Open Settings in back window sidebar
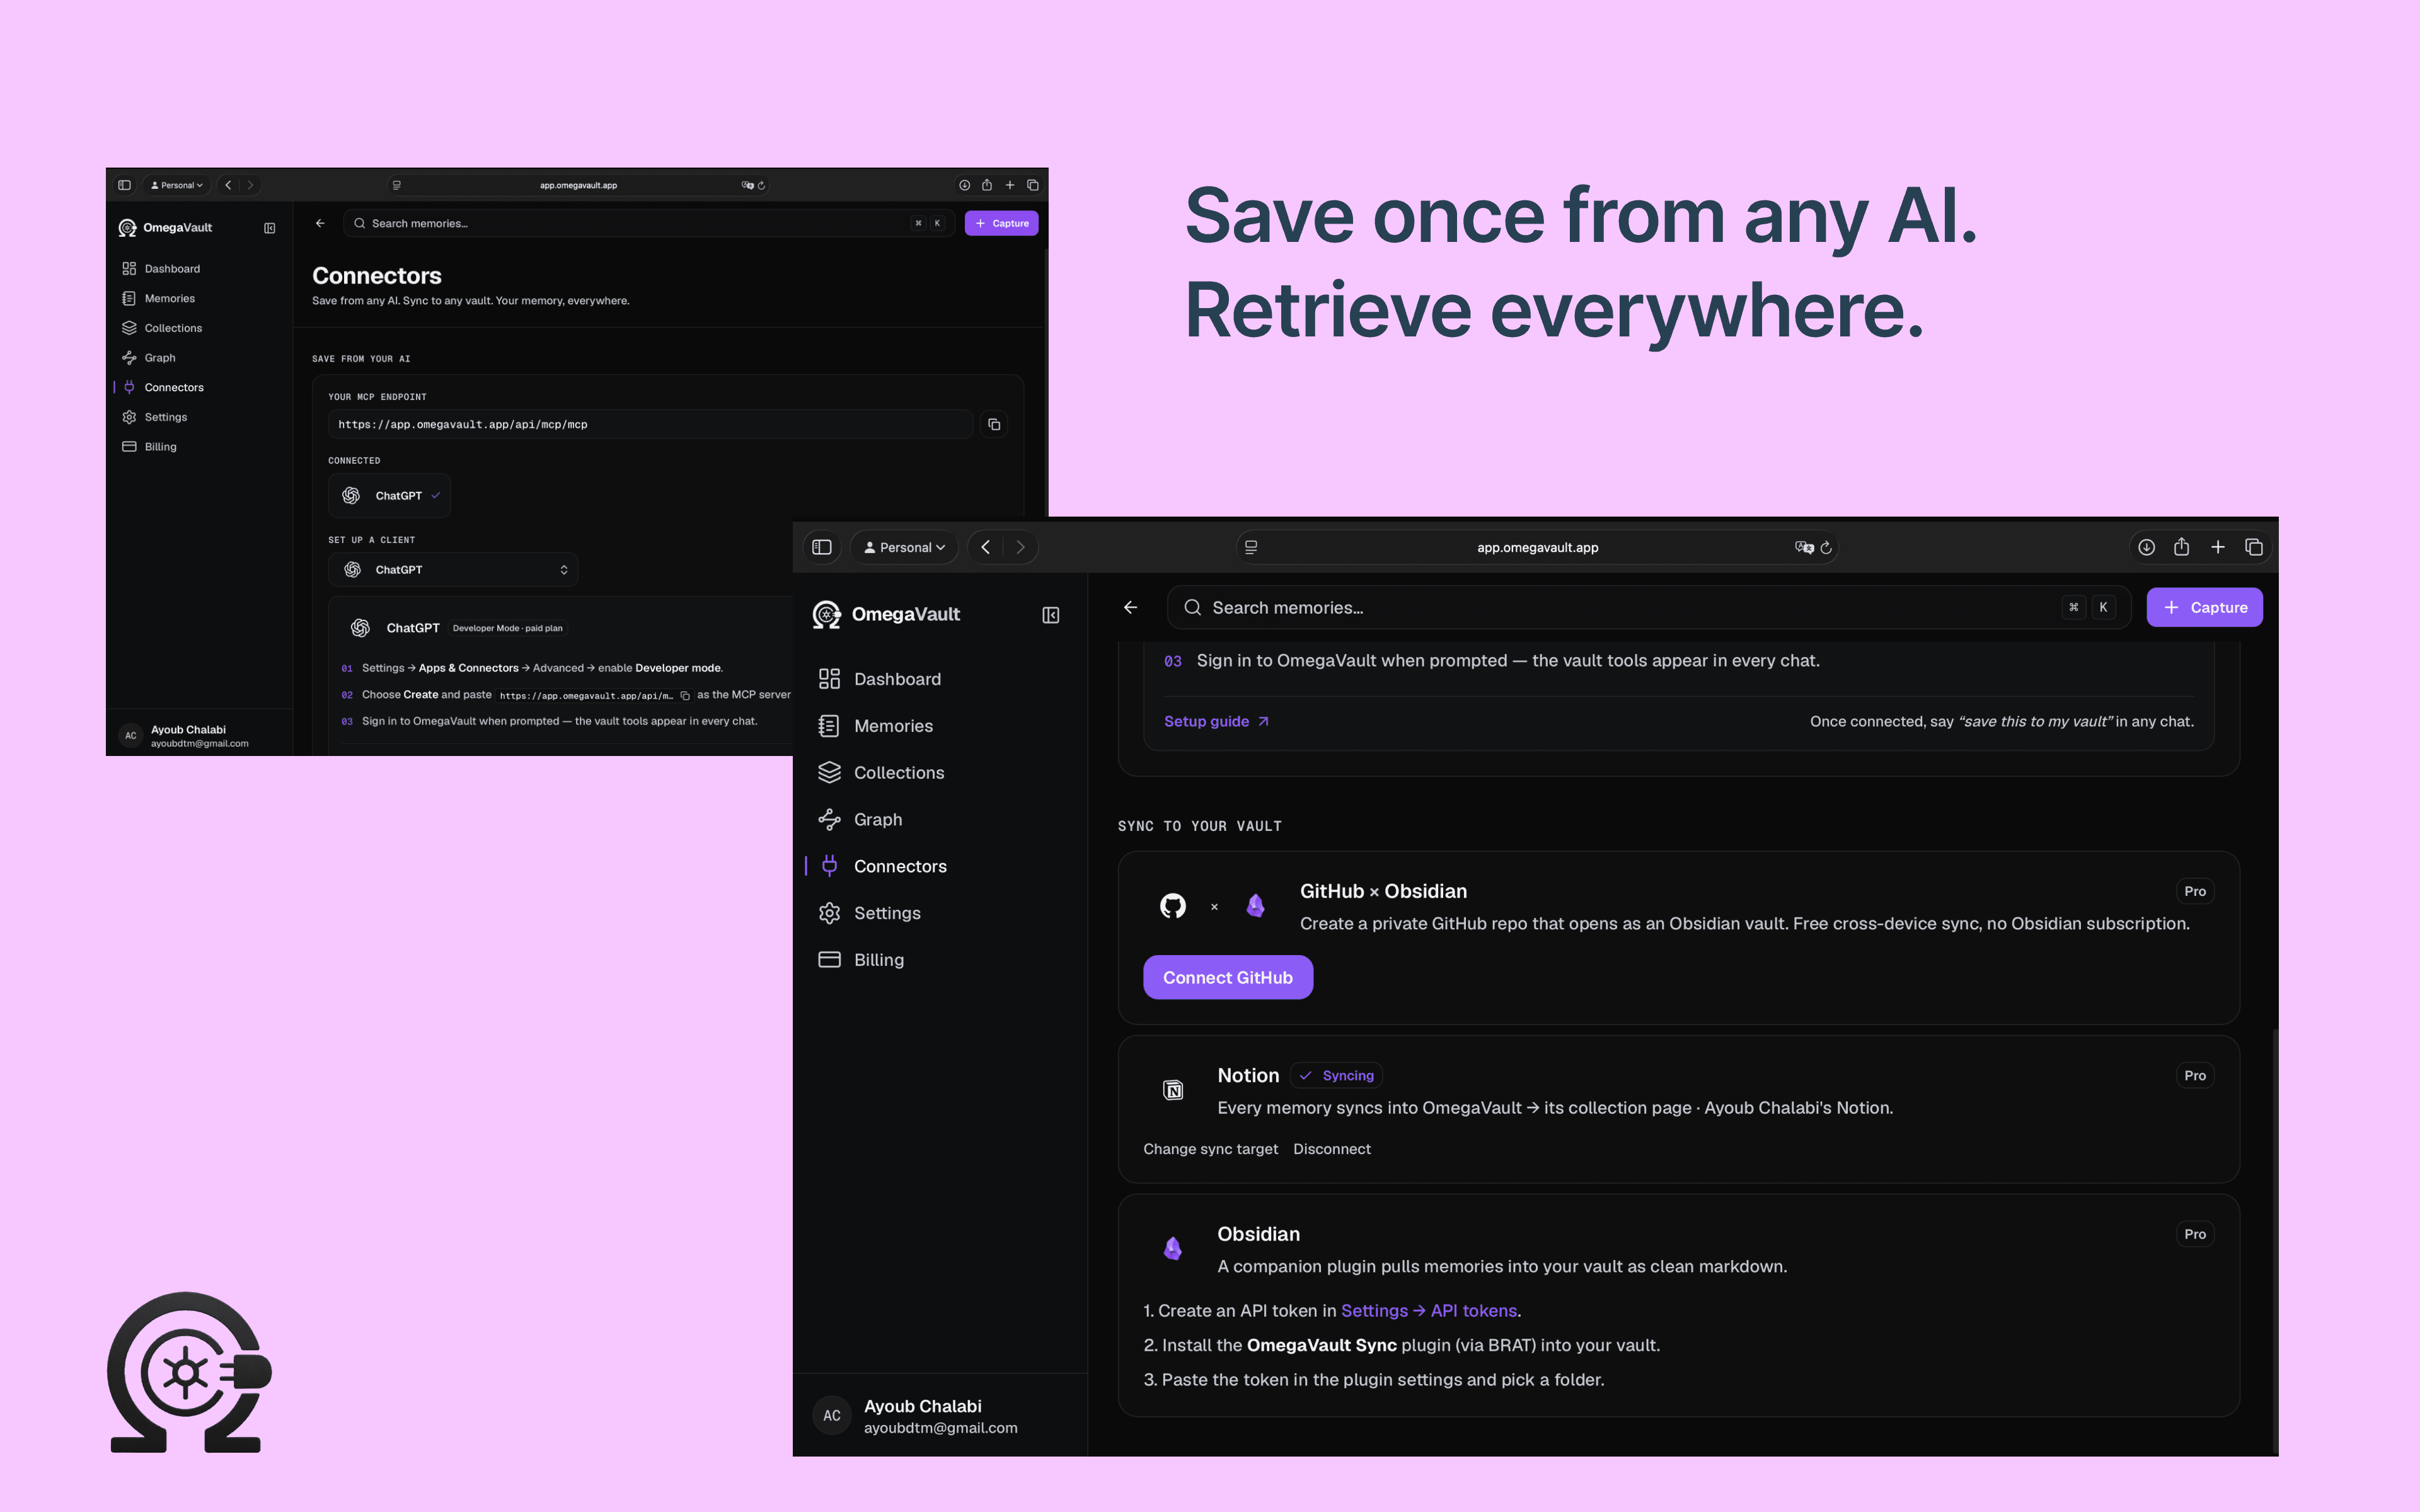 click(x=155, y=417)
